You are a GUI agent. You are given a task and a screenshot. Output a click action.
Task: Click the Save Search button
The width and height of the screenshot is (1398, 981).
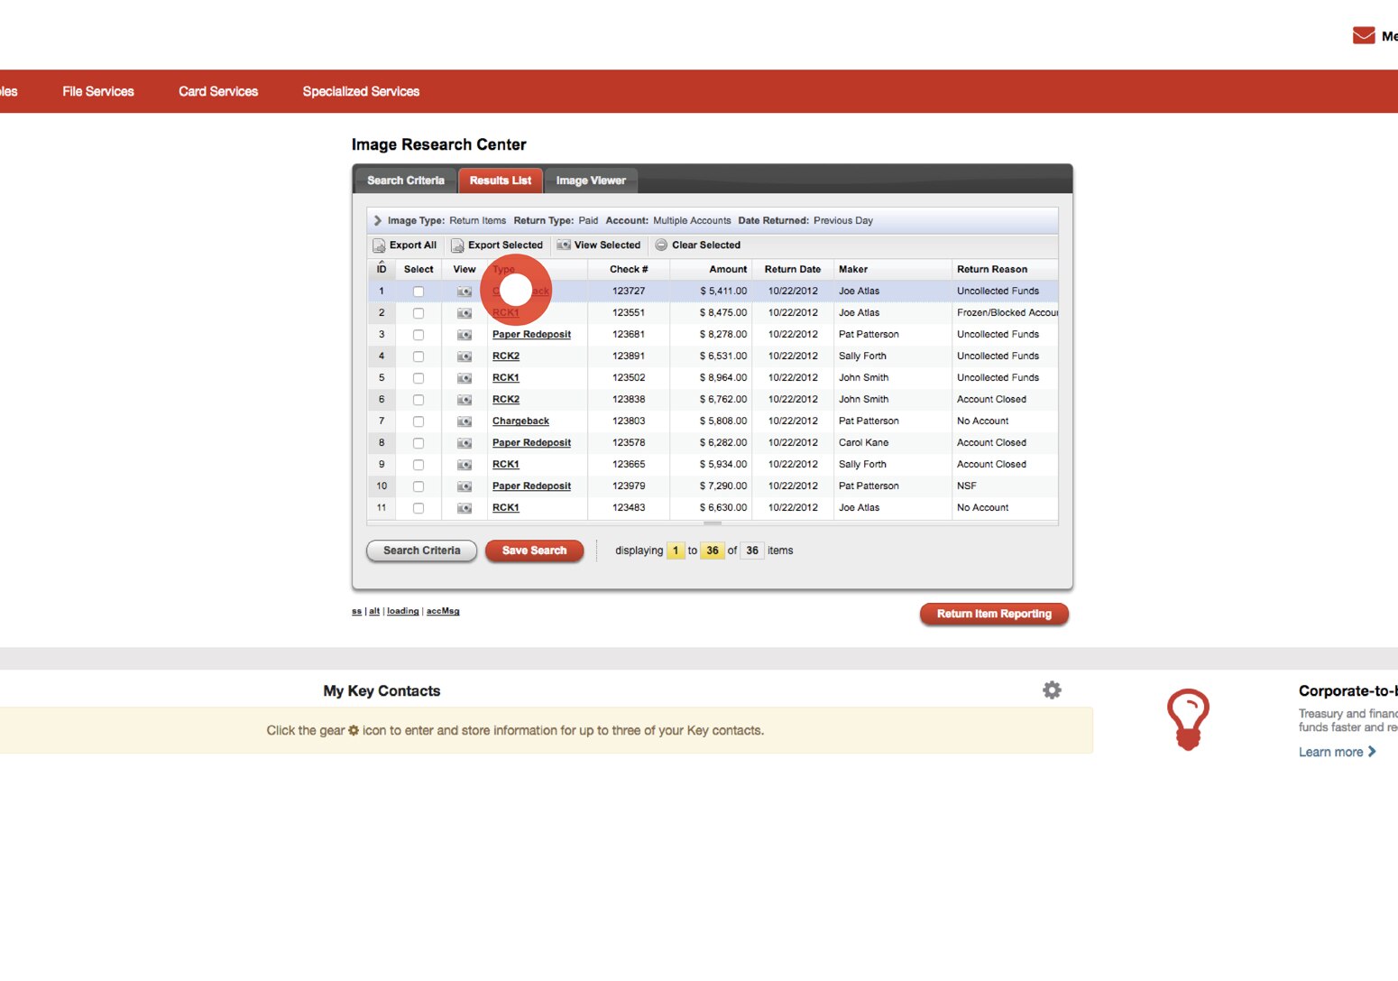[x=534, y=551]
